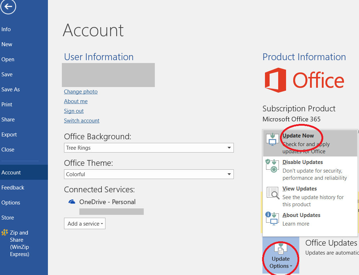Click the About Updates info icon
This screenshot has height=275, width=359.
point(272,218)
